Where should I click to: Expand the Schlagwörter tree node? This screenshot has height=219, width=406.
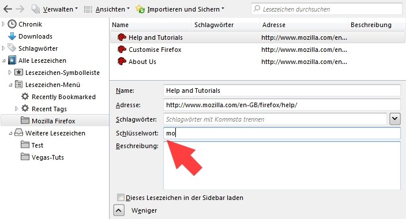pyautogui.click(x=3, y=48)
